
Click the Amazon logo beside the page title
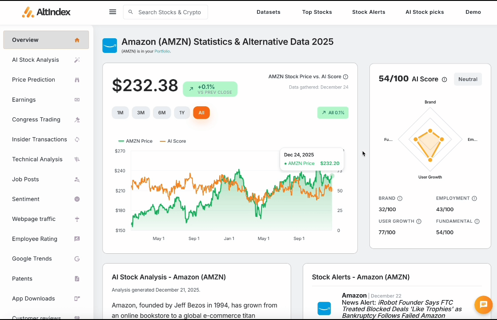coord(110,45)
